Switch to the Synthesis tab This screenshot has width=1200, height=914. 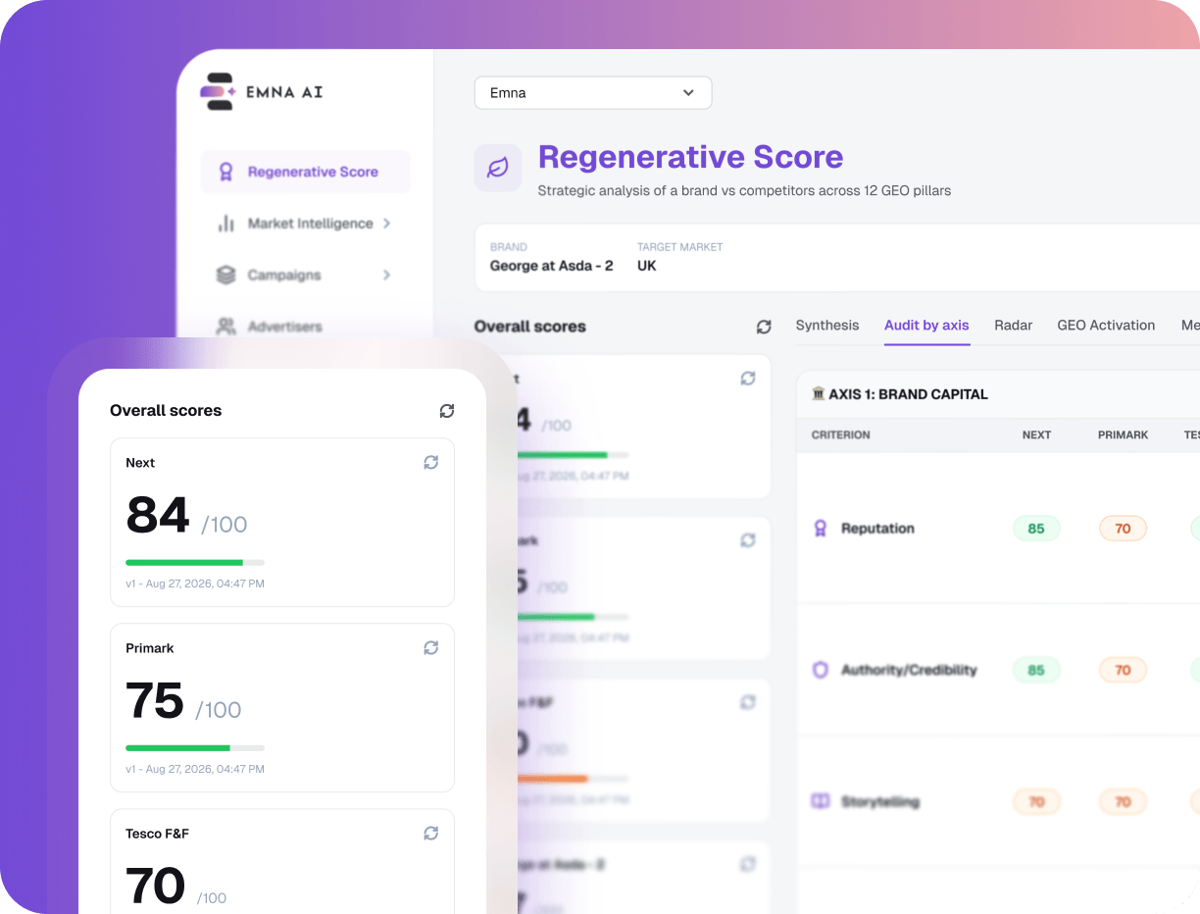coord(827,326)
